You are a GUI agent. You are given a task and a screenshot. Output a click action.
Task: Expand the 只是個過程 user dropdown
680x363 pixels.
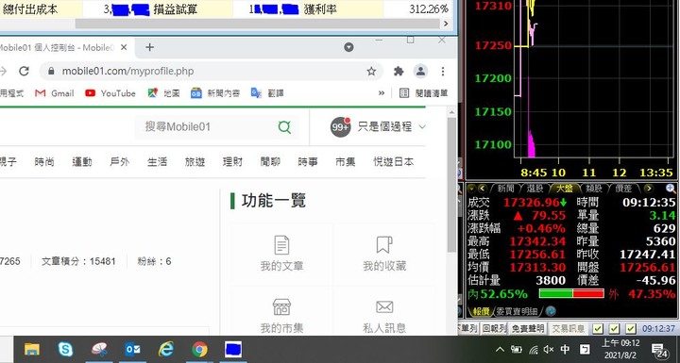point(422,127)
